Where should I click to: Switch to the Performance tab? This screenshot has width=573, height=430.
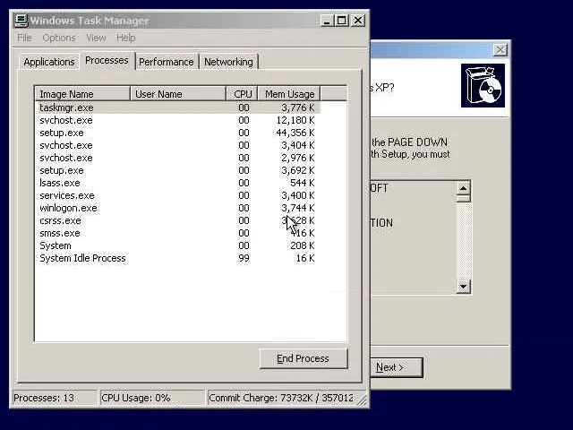pyautogui.click(x=167, y=62)
